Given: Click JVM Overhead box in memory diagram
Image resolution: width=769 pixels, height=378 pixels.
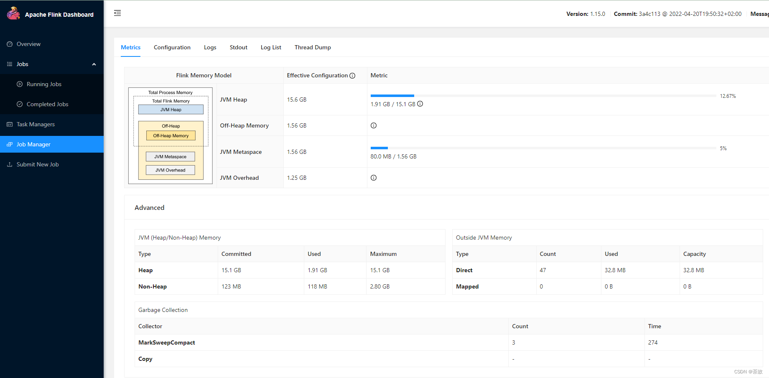Looking at the screenshot, I should click(171, 170).
